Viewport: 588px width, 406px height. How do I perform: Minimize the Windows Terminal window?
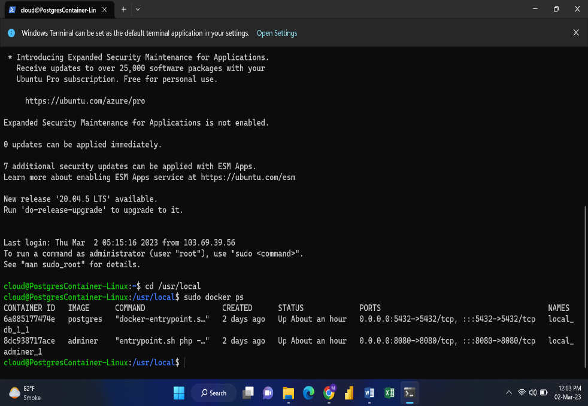535,9
